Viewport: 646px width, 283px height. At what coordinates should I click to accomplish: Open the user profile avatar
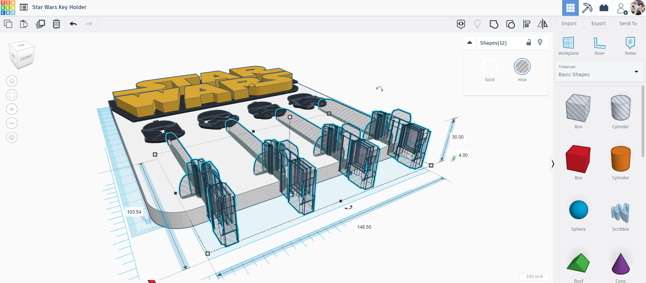click(x=638, y=8)
